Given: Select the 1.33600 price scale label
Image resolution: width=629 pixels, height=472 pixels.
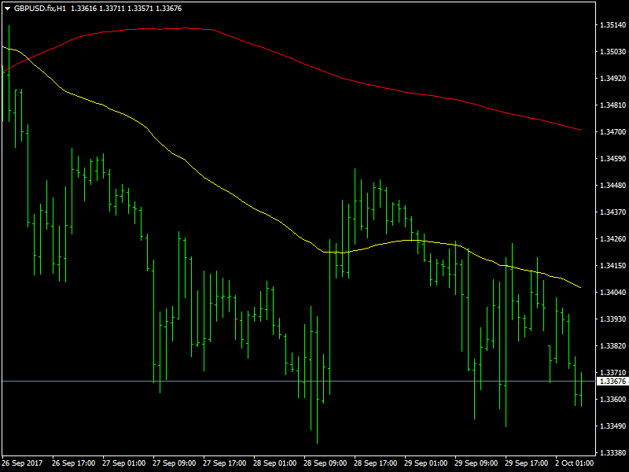Looking at the screenshot, I should tap(612, 400).
